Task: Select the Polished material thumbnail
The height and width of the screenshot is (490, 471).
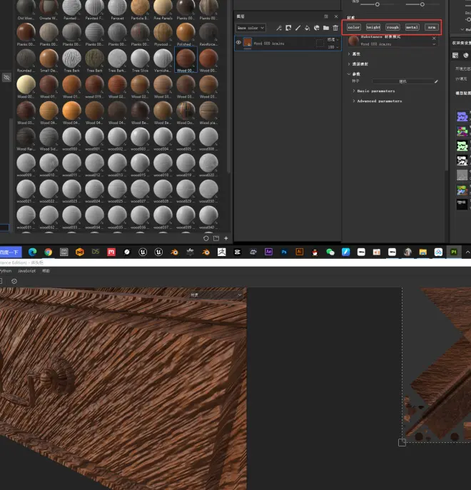Action: tap(186, 34)
